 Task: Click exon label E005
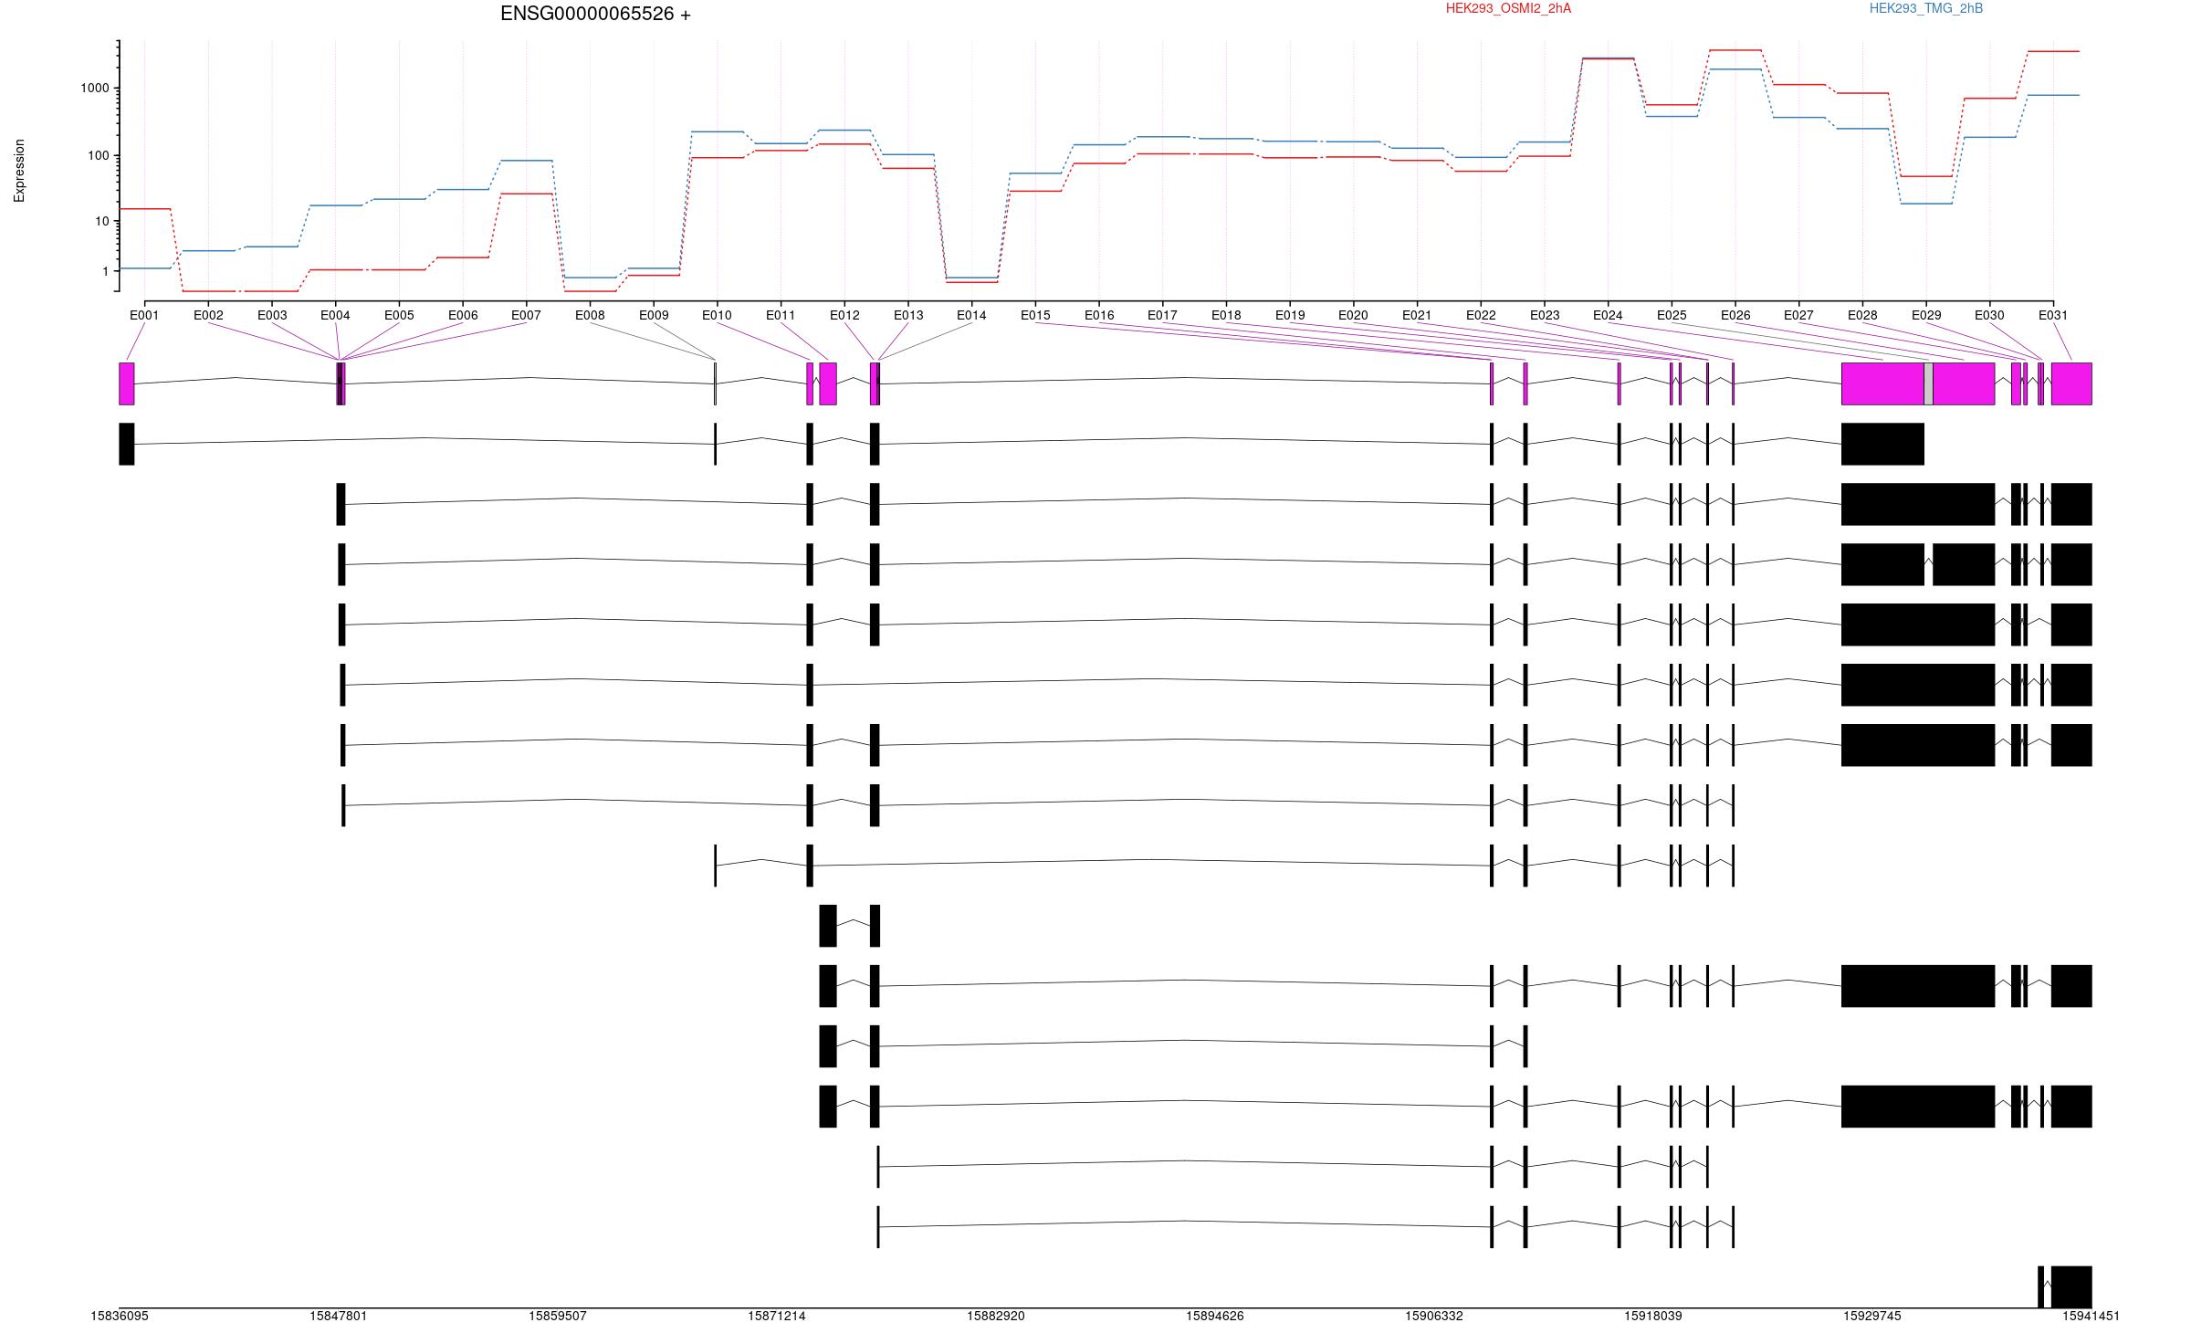click(399, 315)
